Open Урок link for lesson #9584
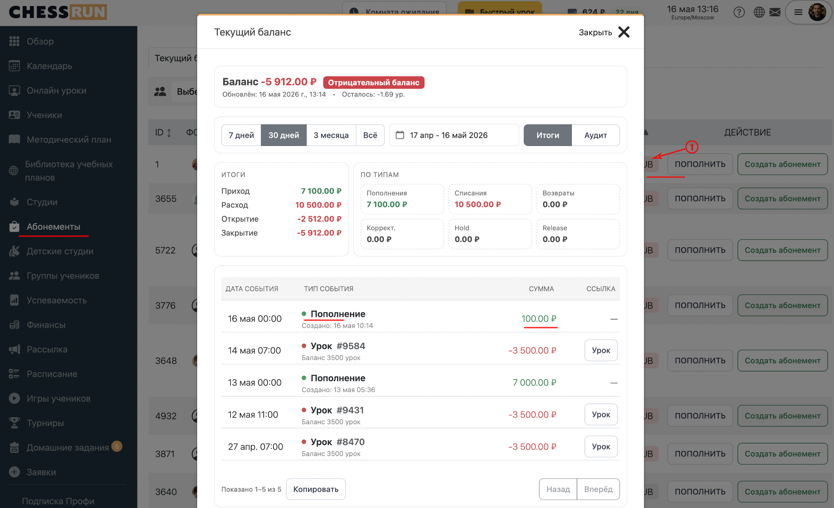 (601, 350)
